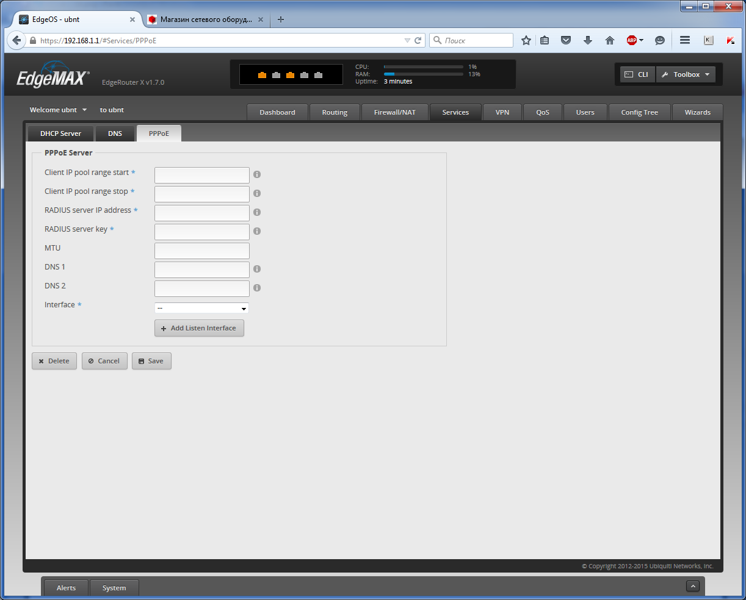Screen dimensions: 746x600
Task: Switch to the DHCP Server tab
Action: (x=60, y=133)
